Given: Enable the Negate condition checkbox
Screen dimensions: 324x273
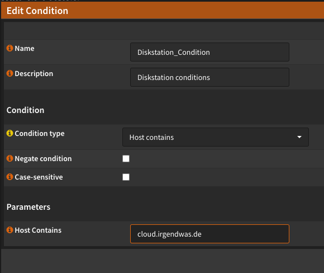Looking at the screenshot, I should coord(126,158).
